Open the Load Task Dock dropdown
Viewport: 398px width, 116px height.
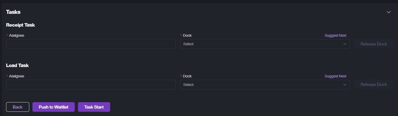[x=261, y=85]
